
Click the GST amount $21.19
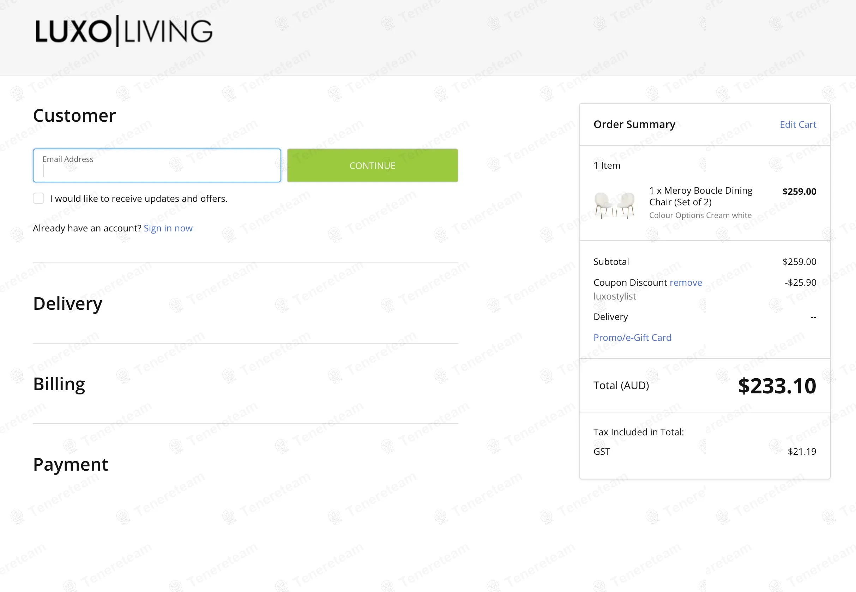pos(802,452)
